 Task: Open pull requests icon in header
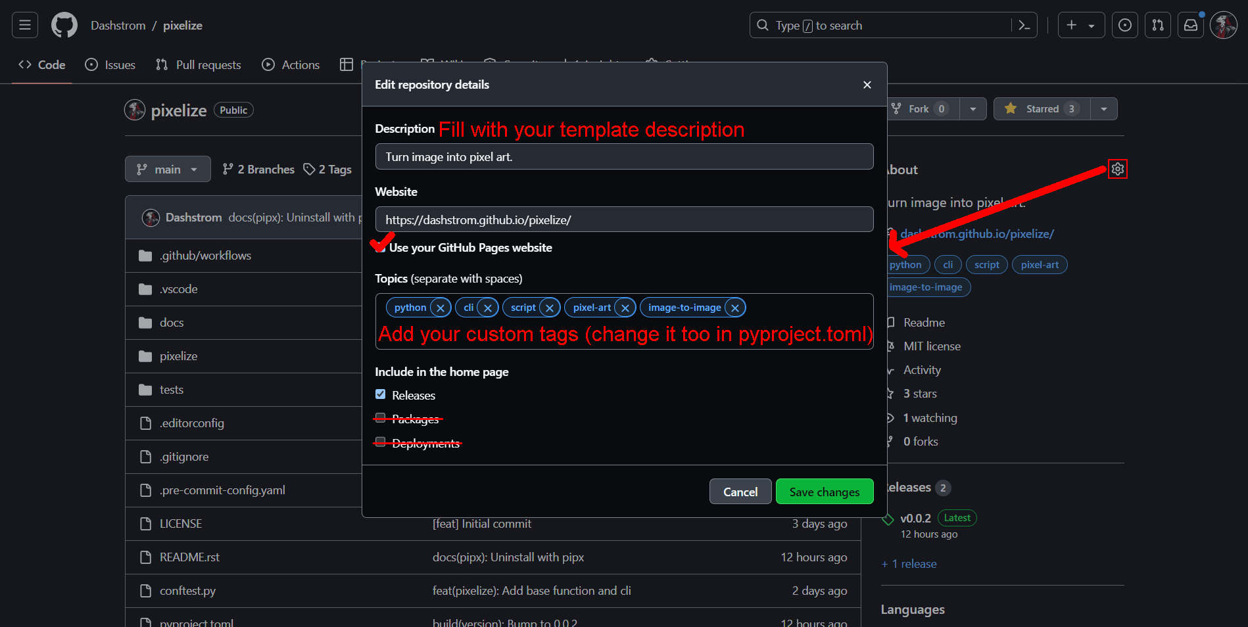[x=1158, y=25]
